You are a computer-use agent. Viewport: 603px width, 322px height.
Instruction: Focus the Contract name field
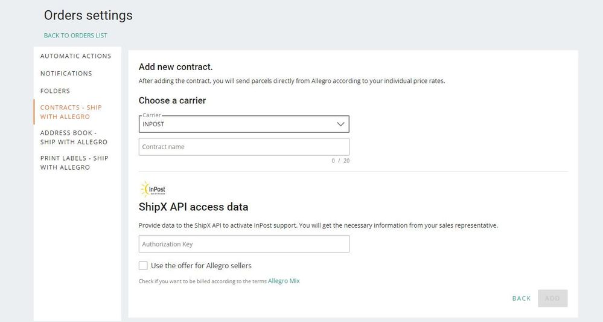[244, 147]
